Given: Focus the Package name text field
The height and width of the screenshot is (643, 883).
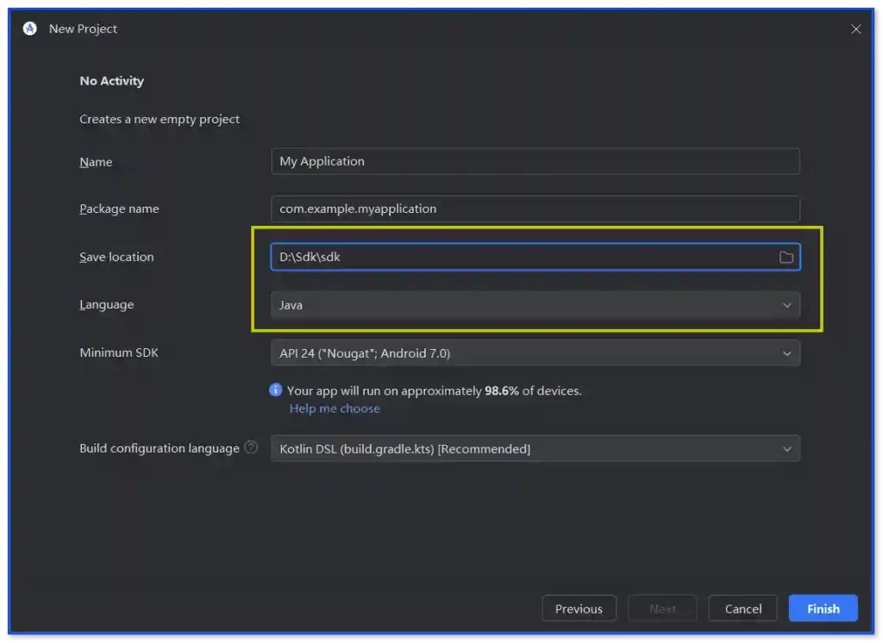Looking at the screenshot, I should point(535,209).
